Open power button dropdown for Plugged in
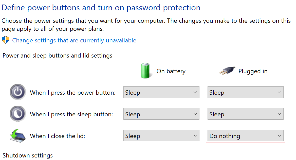 click(245, 92)
